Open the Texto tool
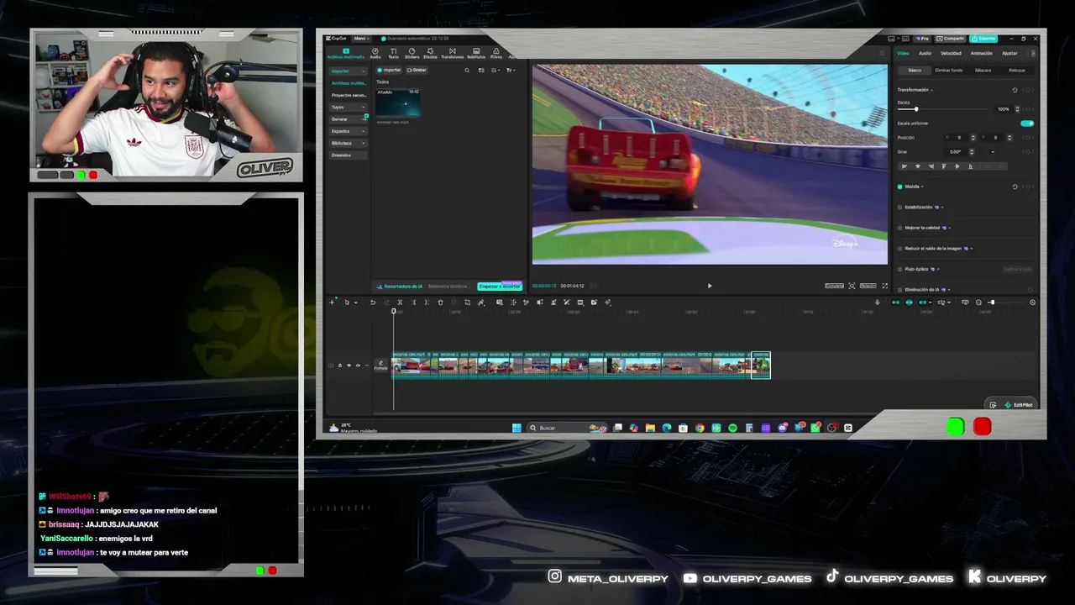 (x=393, y=54)
